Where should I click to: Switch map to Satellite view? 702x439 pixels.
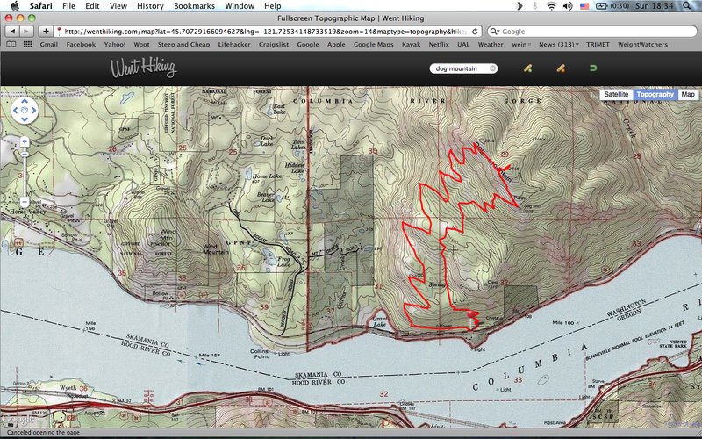click(616, 95)
